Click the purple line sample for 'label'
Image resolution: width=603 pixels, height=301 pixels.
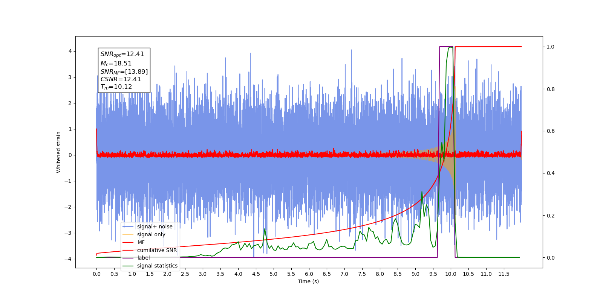coord(128,258)
